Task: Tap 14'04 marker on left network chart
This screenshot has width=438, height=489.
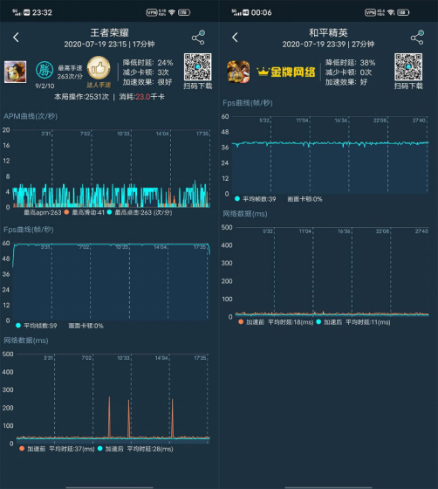Action: (162, 358)
